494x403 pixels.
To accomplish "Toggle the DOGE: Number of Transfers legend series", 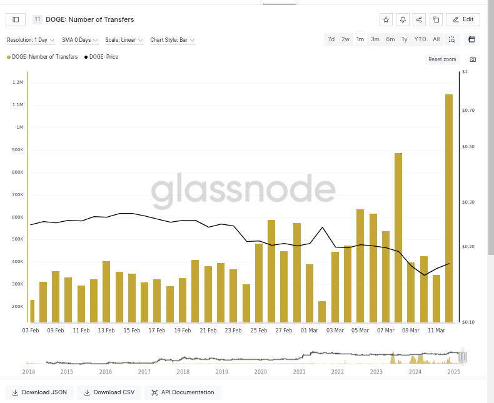I will click(43, 57).
